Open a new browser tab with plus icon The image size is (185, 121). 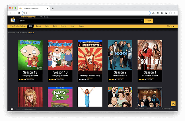[x=53, y=8]
